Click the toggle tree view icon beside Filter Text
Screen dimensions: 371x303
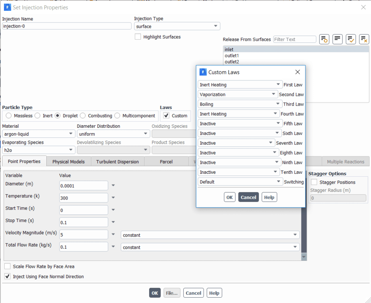click(x=324, y=39)
